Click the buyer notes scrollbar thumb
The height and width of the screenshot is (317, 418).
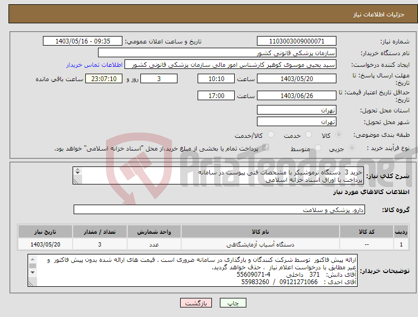(32, 266)
